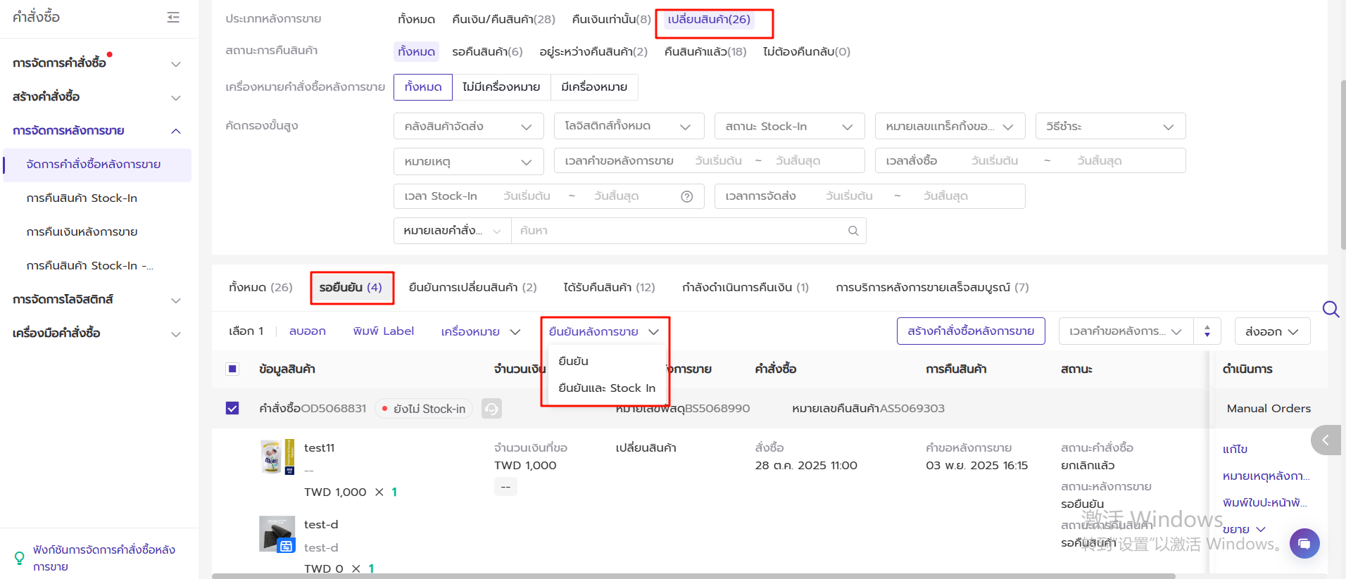Expand the สถานะ Stock-In dropdown
Viewport: 1346px width, 579px height.
coord(788,127)
